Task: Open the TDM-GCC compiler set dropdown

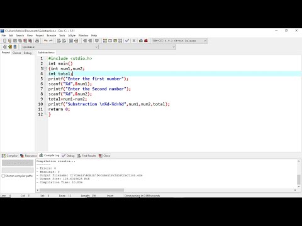Action: click(x=179, y=41)
